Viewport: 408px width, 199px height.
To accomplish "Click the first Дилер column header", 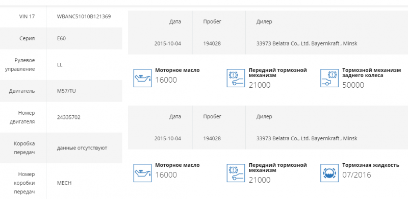I will [x=264, y=21].
